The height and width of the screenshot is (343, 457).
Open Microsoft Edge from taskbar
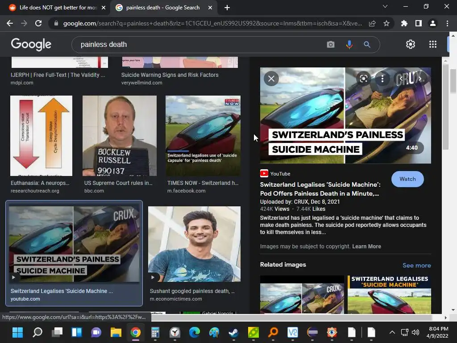point(195,332)
